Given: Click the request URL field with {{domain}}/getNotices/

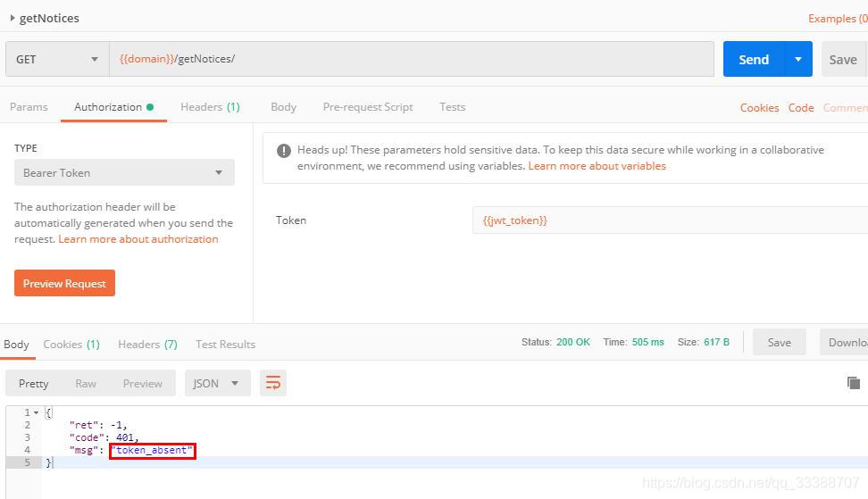Looking at the screenshot, I should pos(412,59).
